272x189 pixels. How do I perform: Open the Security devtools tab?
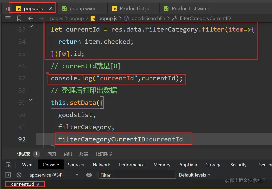(238, 165)
